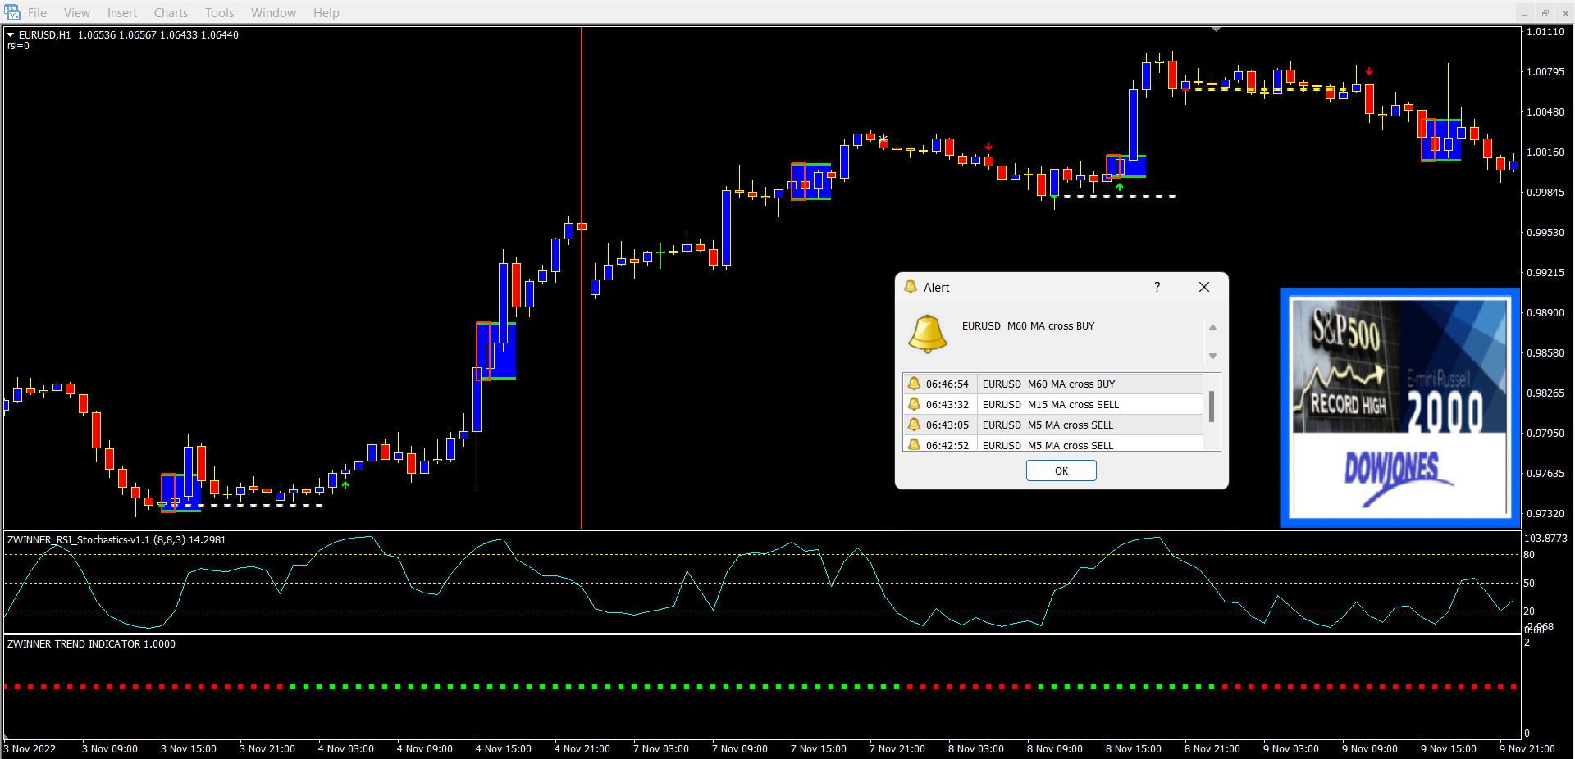Click bell icon of the 06:46:54 alert row
1575x759 pixels.
tap(914, 384)
